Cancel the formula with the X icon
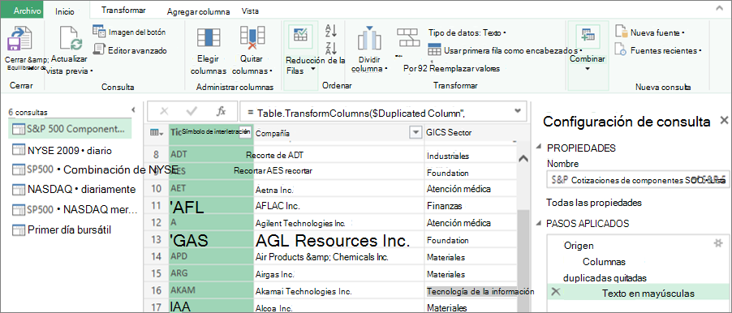This screenshot has width=732, height=313. 164,111
